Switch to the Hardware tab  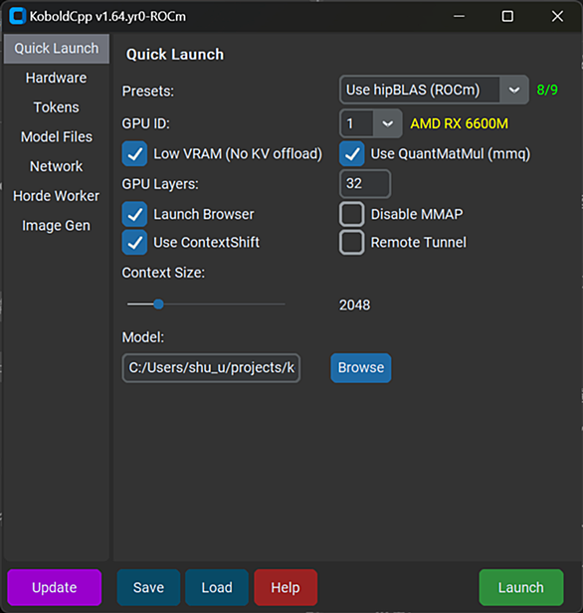pos(57,78)
